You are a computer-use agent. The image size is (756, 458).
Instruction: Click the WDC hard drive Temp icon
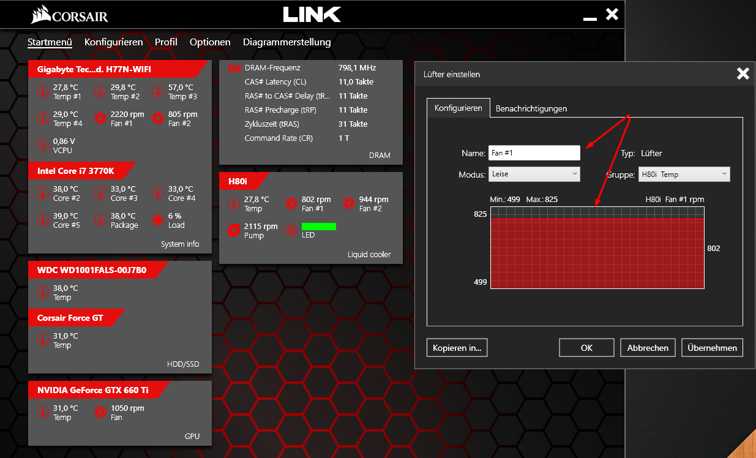pyautogui.click(x=42, y=293)
